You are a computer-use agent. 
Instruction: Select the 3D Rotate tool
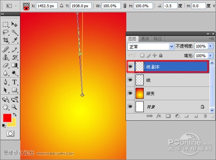click(x=6, y=99)
